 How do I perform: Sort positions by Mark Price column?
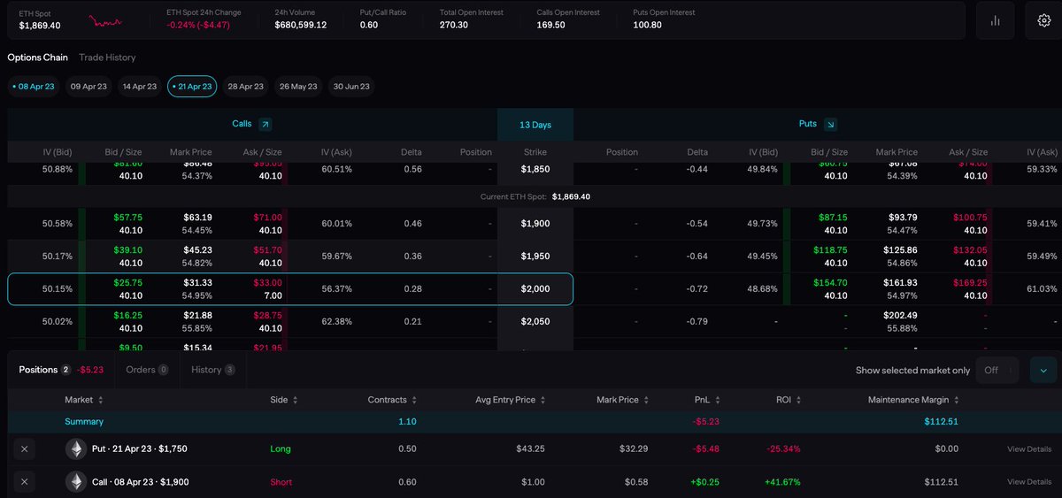tap(622, 400)
